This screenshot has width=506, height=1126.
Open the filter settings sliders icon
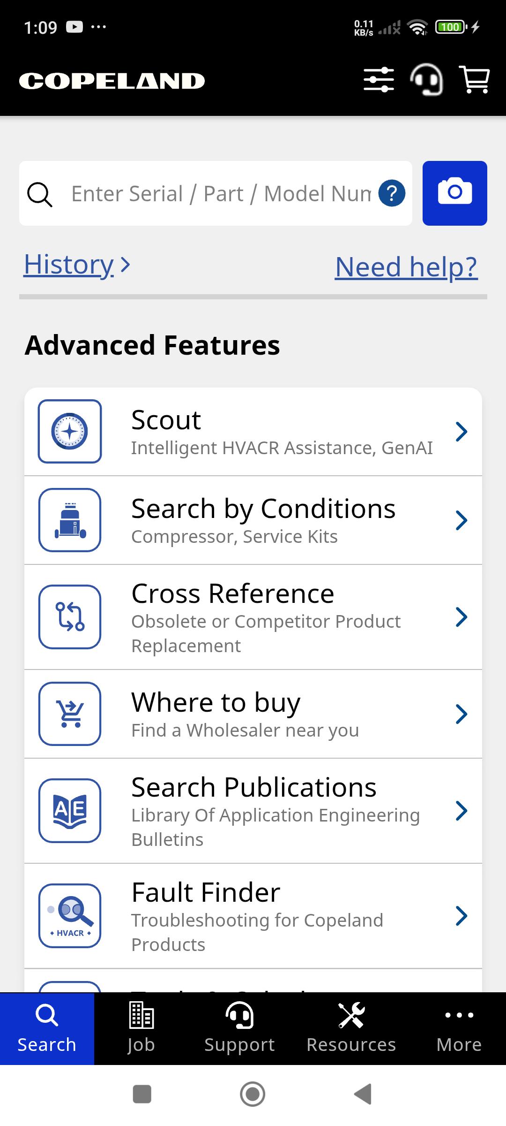[379, 80]
